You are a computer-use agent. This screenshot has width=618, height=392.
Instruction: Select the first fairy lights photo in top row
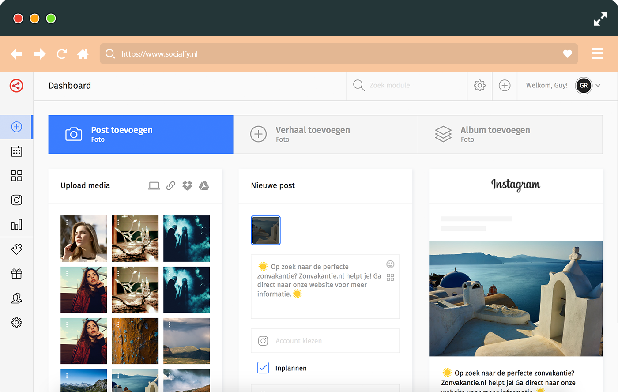tap(135, 238)
